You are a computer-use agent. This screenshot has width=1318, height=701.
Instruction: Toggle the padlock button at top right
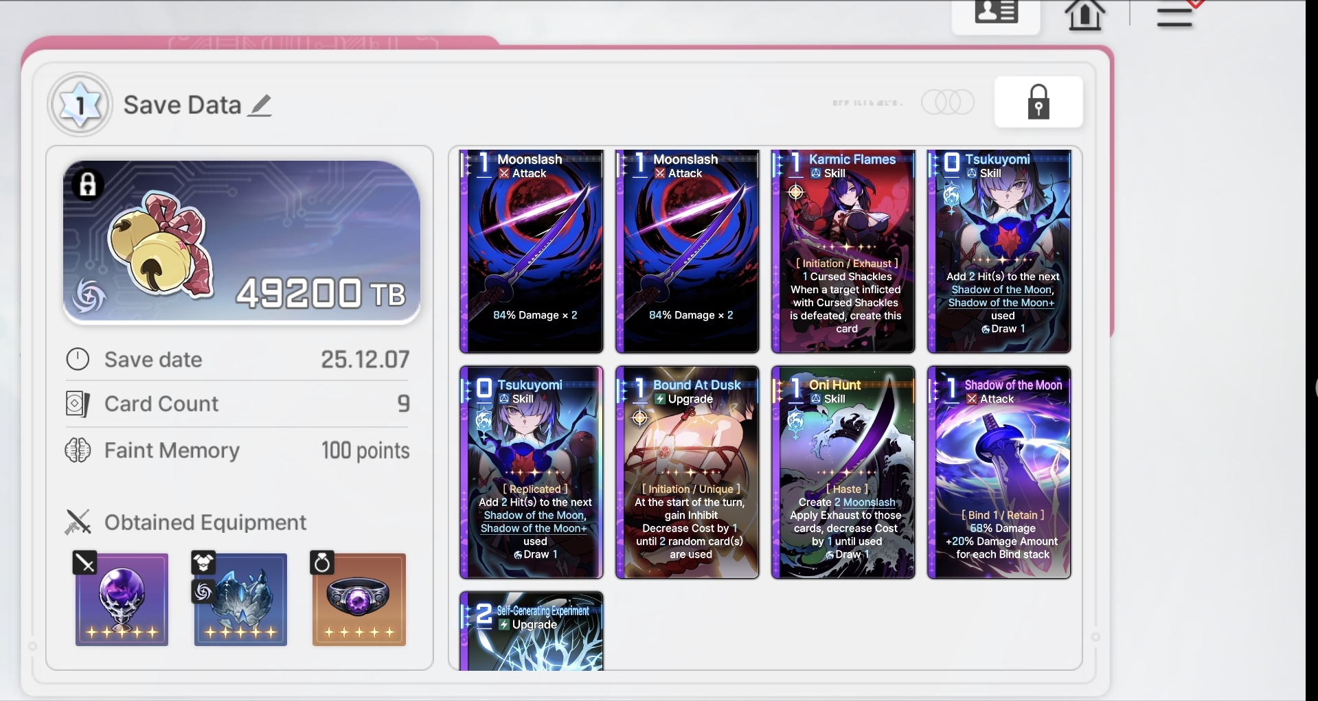pyautogui.click(x=1038, y=102)
